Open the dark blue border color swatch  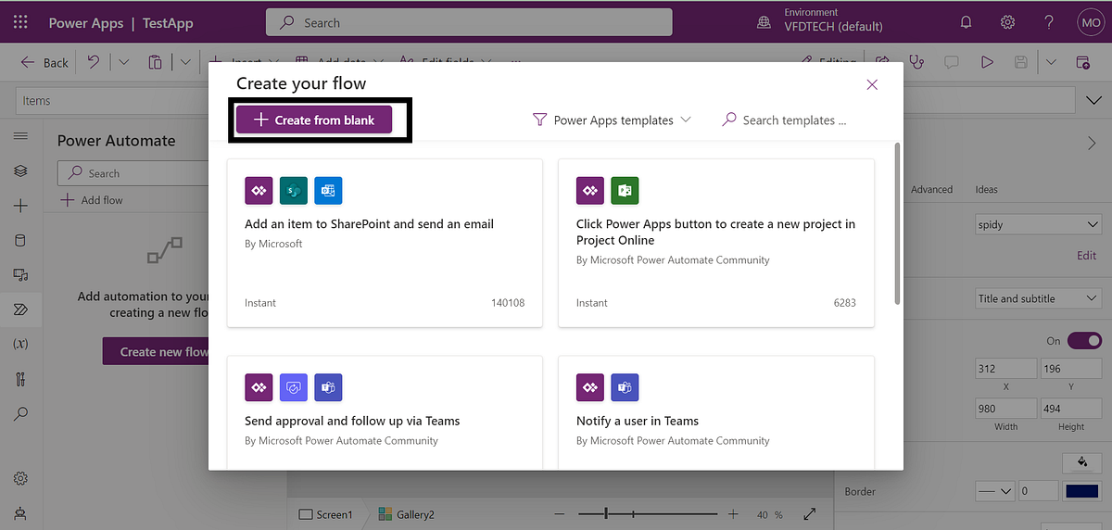pyautogui.click(x=1082, y=492)
